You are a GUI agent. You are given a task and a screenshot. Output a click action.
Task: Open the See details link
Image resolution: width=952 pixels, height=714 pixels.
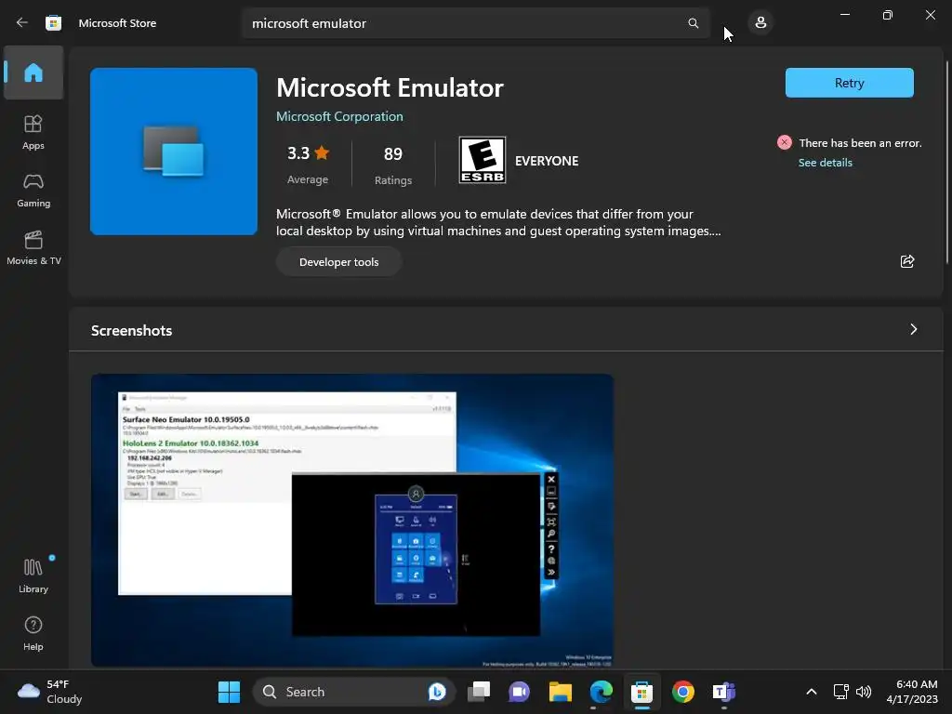coord(826,163)
